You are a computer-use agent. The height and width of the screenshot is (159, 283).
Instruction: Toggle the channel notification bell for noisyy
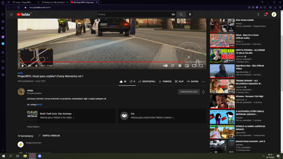pos(203,92)
